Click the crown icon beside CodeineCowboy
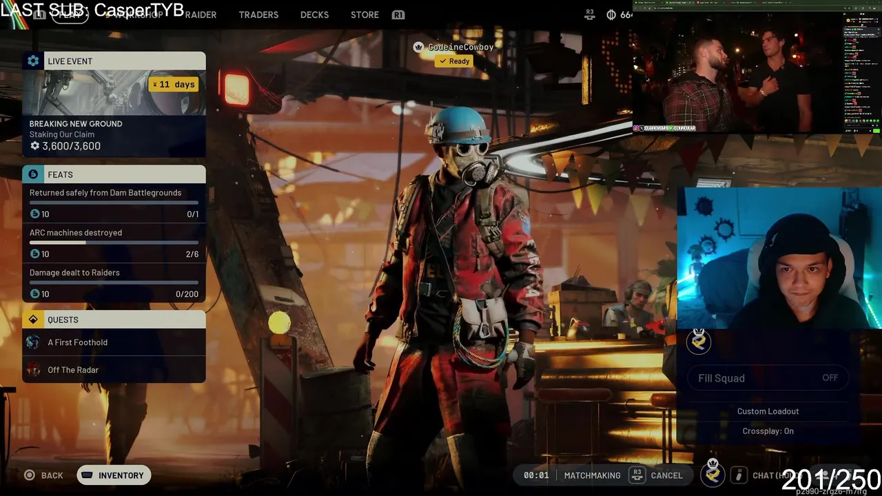This screenshot has height=496, width=882. [x=418, y=47]
